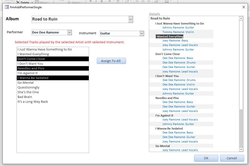This screenshot has height=166, width=250.
Task: Select It's a Long Way Back track
Action: 53,101
